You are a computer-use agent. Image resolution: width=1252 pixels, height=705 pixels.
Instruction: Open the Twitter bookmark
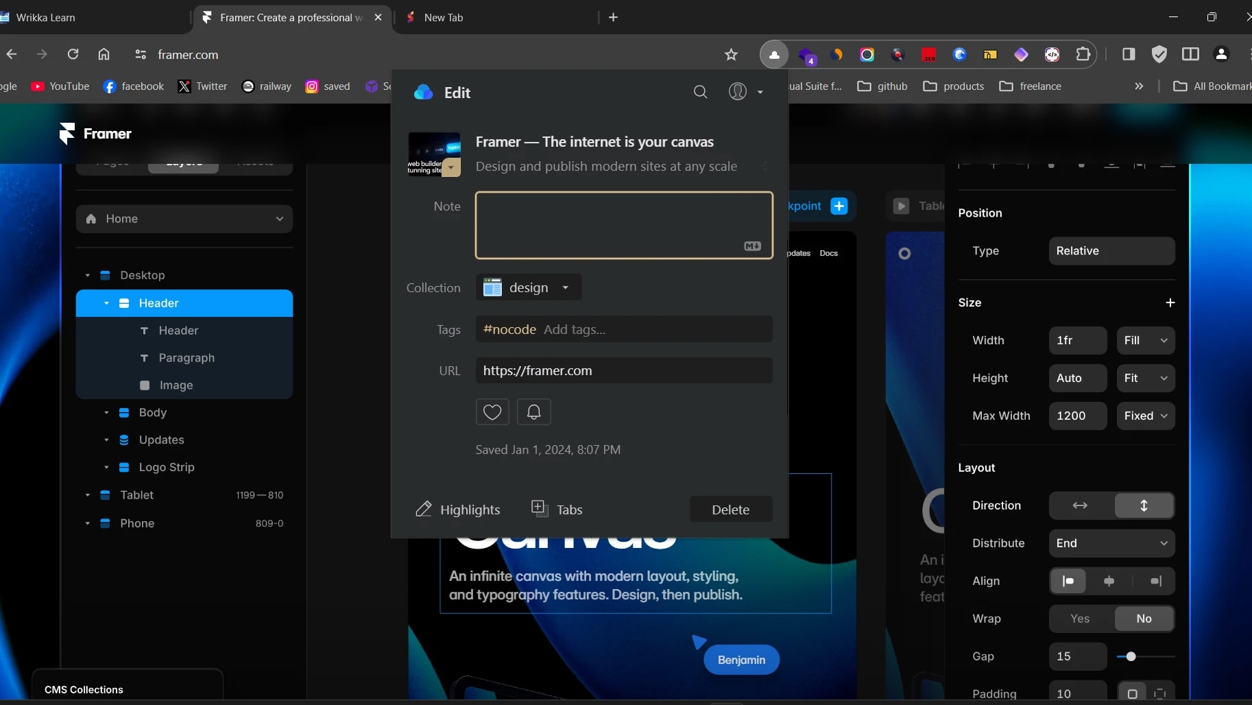pyautogui.click(x=202, y=86)
